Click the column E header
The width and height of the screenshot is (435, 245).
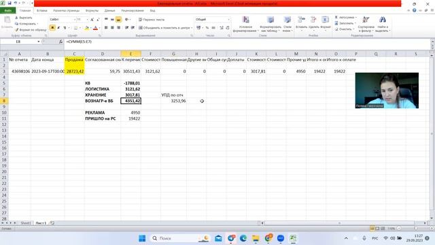[x=131, y=54]
